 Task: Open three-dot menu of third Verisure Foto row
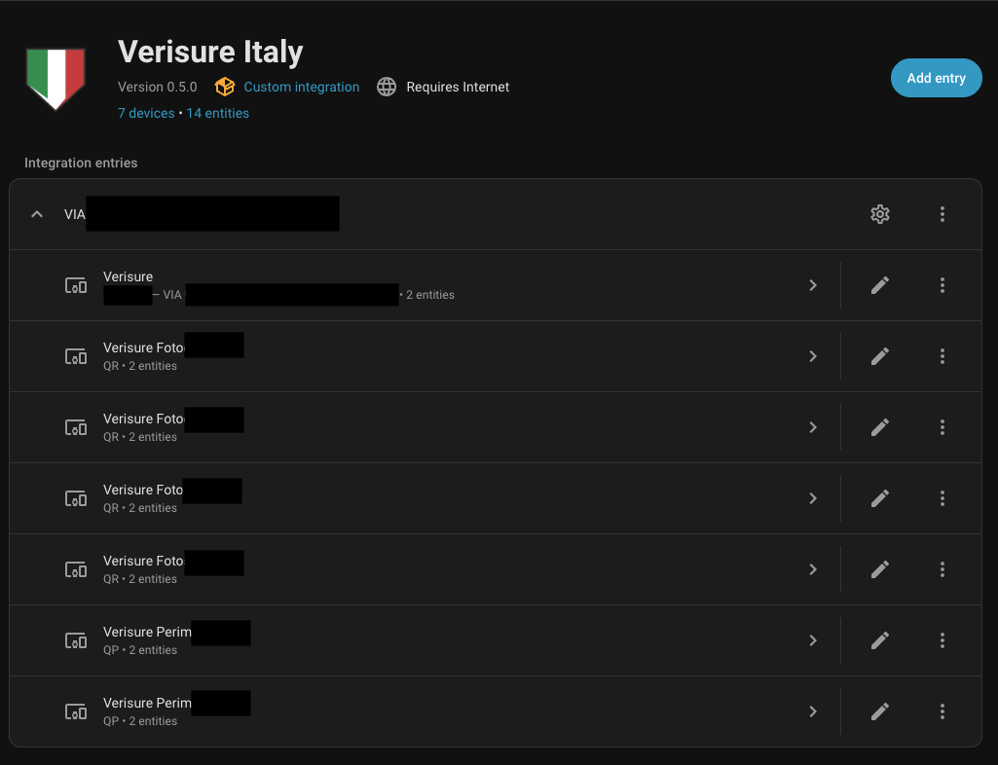click(942, 498)
